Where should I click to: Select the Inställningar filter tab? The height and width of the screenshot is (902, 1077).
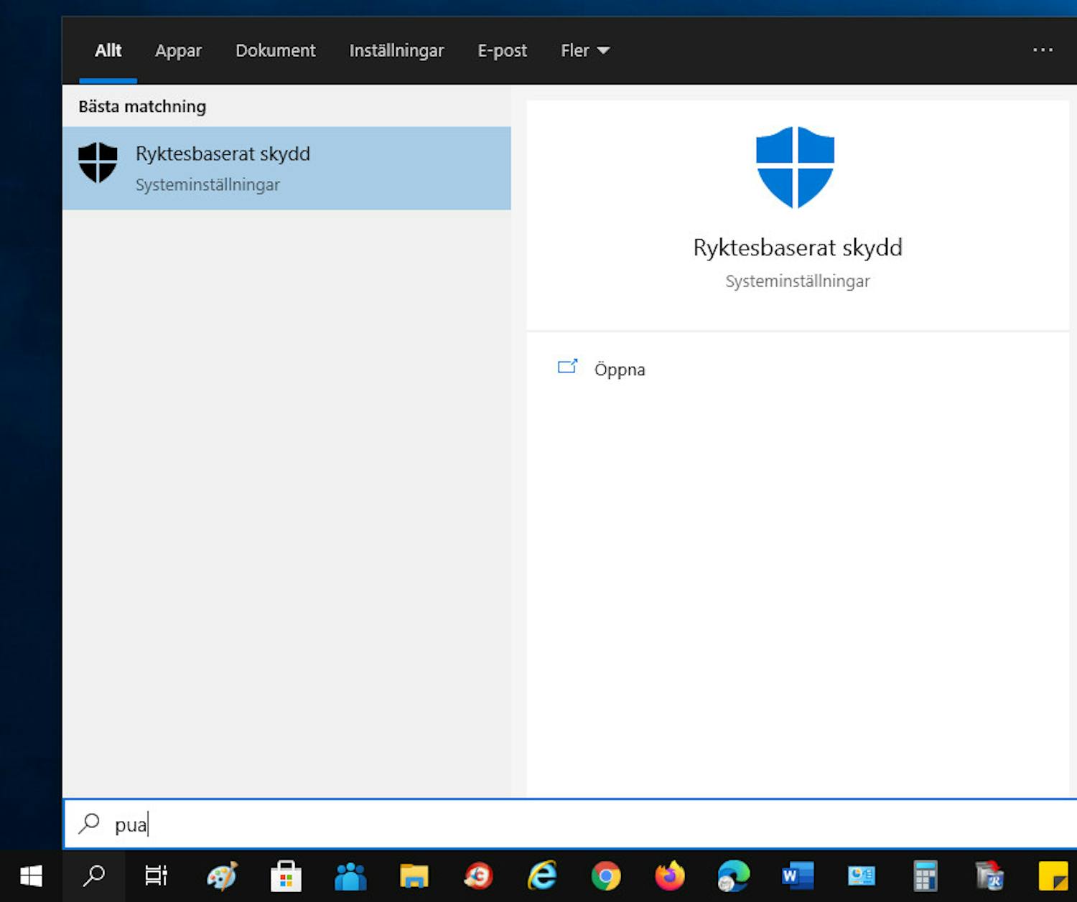pyautogui.click(x=396, y=50)
